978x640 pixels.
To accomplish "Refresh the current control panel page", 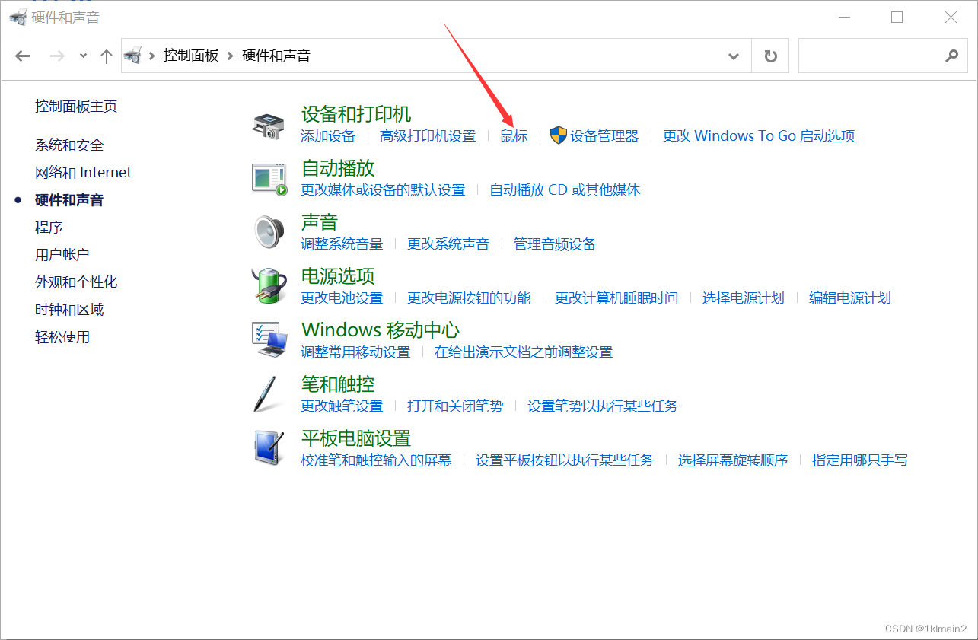I will (771, 56).
